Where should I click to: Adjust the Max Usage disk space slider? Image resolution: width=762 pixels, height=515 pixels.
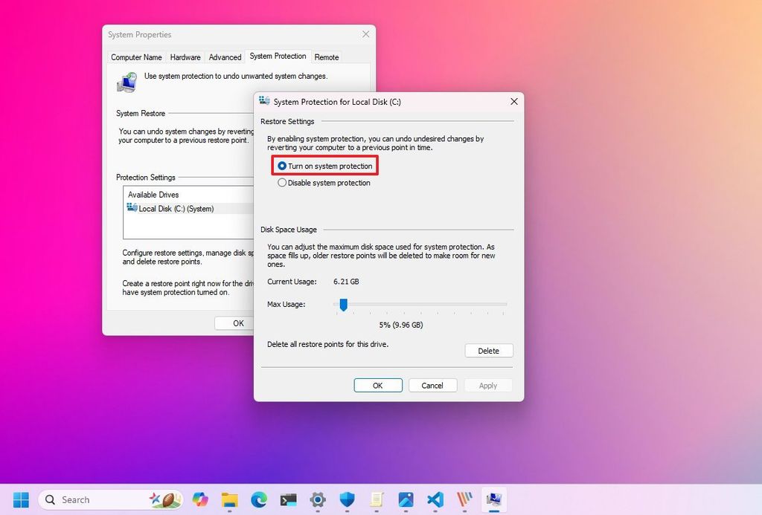coord(343,305)
